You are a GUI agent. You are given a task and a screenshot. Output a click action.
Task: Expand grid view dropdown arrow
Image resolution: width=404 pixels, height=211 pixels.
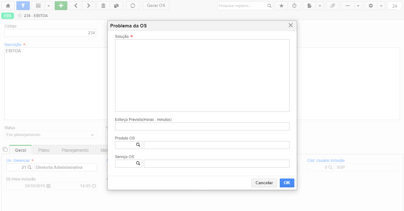49,6
